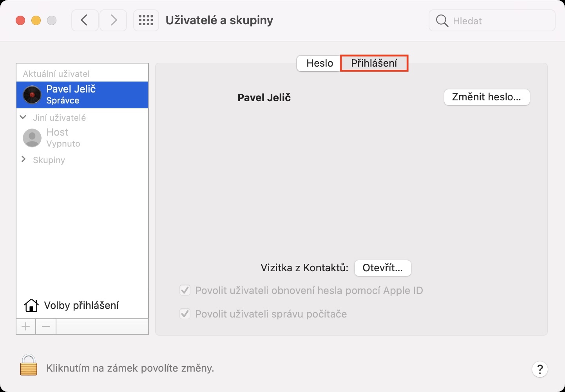The height and width of the screenshot is (392, 565).
Task: Show all preferences grid icon
Action: (146, 20)
